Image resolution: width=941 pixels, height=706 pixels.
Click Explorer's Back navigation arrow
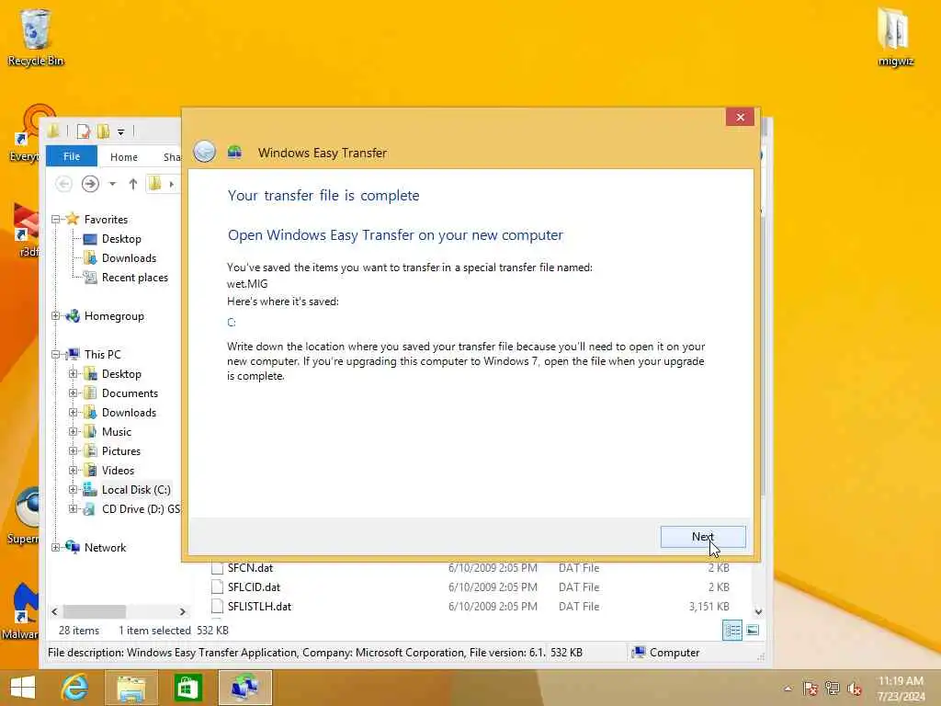point(63,184)
